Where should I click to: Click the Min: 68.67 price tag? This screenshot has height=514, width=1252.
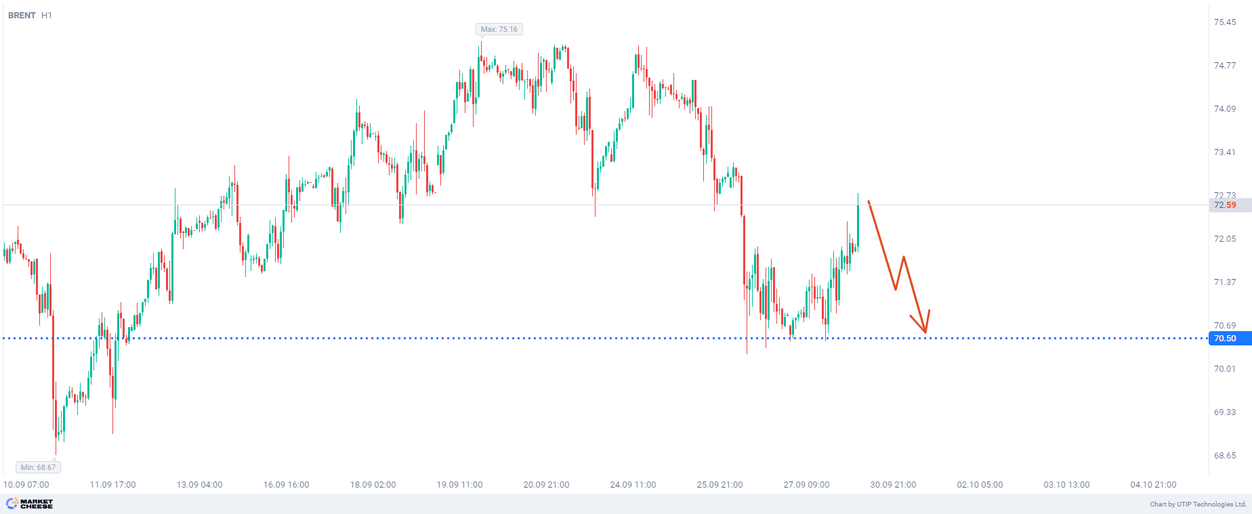[38, 467]
